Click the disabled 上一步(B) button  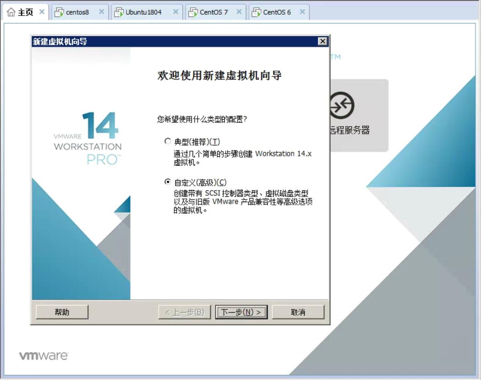click(185, 312)
